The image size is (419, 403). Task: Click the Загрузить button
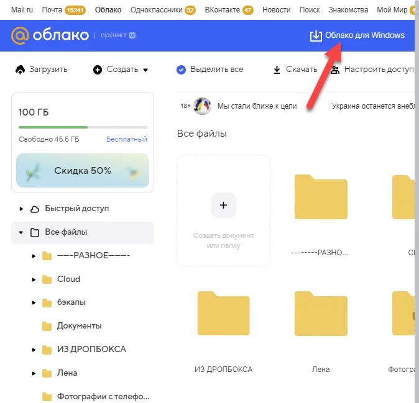pos(42,70)
